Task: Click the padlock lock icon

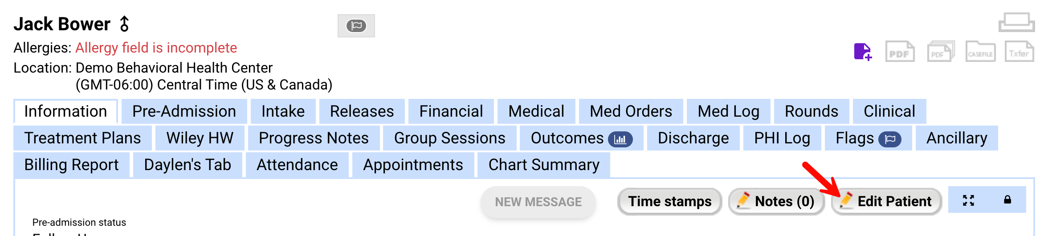Action: (1007, 200)
